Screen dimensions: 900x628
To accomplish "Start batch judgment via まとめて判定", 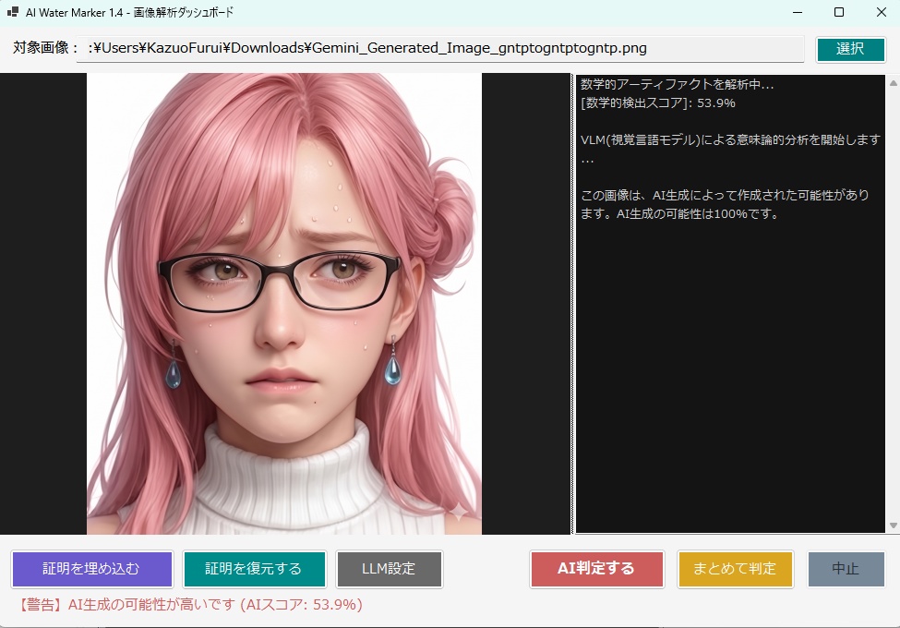I will (x=735, y=570).
